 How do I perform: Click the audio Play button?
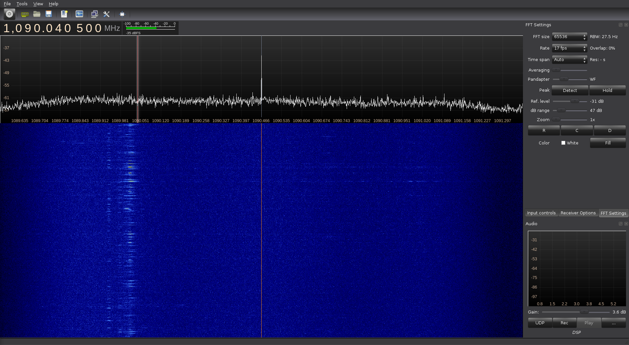[589, 323]
